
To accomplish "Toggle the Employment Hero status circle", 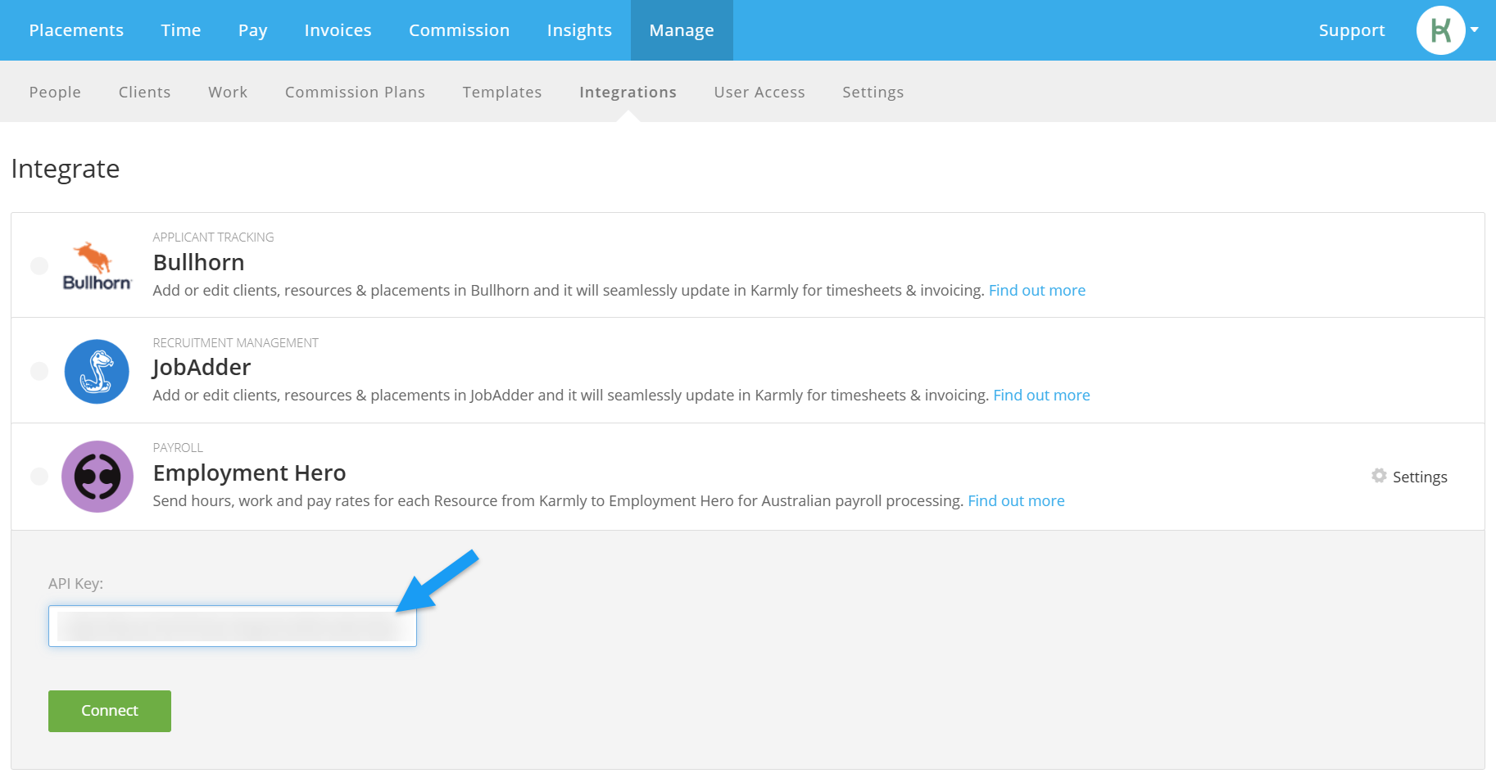I will (x=39, y=476).
